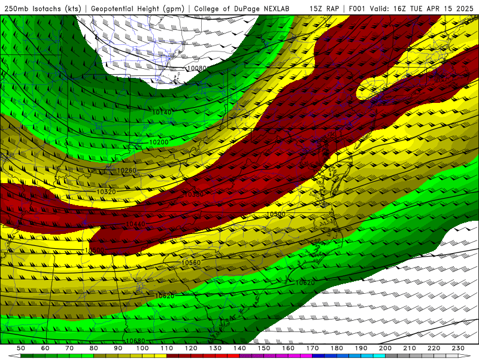Click the 10260 height contour label
The width and height of the screenshot is (479, 359).
click(127, 171)
